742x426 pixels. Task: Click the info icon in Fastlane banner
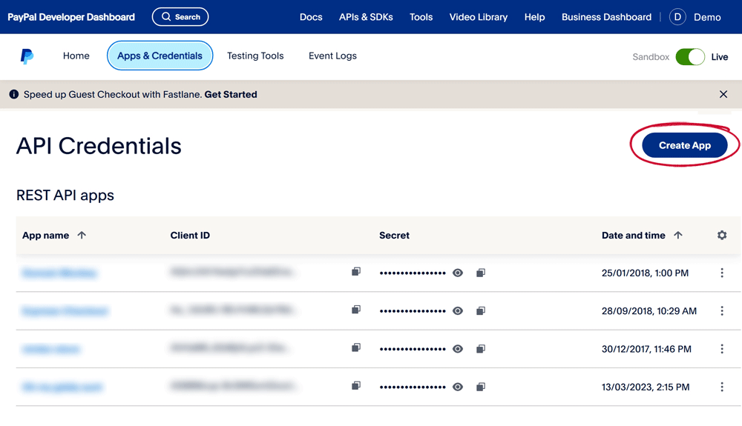click(13, 95)
